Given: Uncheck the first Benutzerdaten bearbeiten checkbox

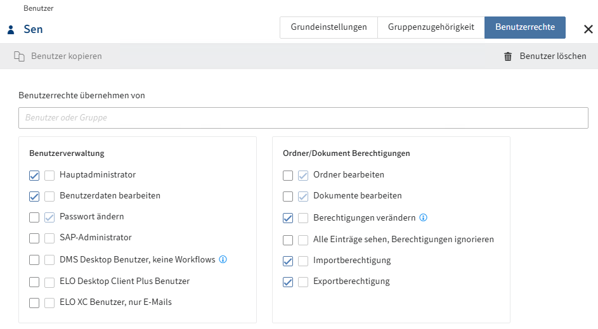Looking at the screenshot, I should pos(34,197).
